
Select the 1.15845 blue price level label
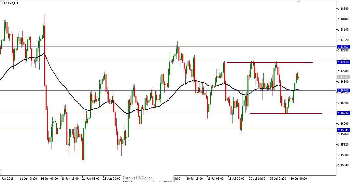[x=343, y=130]
